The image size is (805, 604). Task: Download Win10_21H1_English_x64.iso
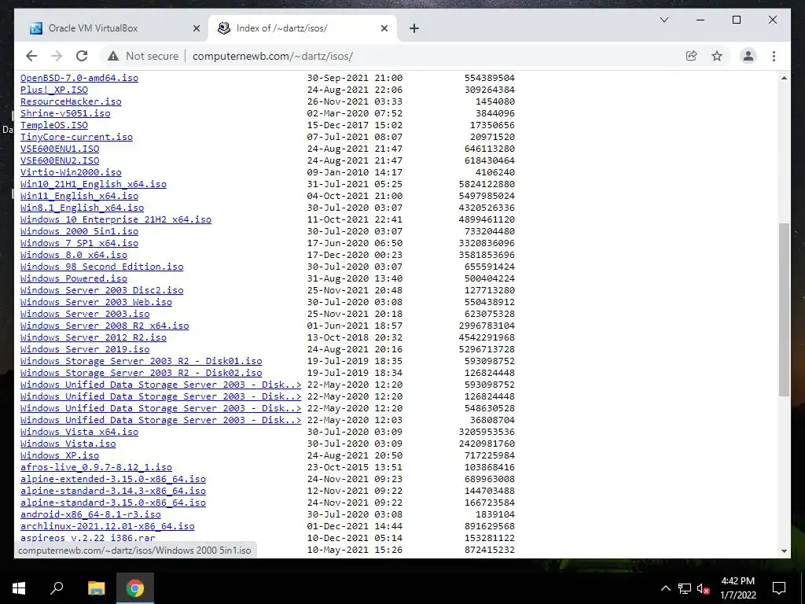click(94, 184)
